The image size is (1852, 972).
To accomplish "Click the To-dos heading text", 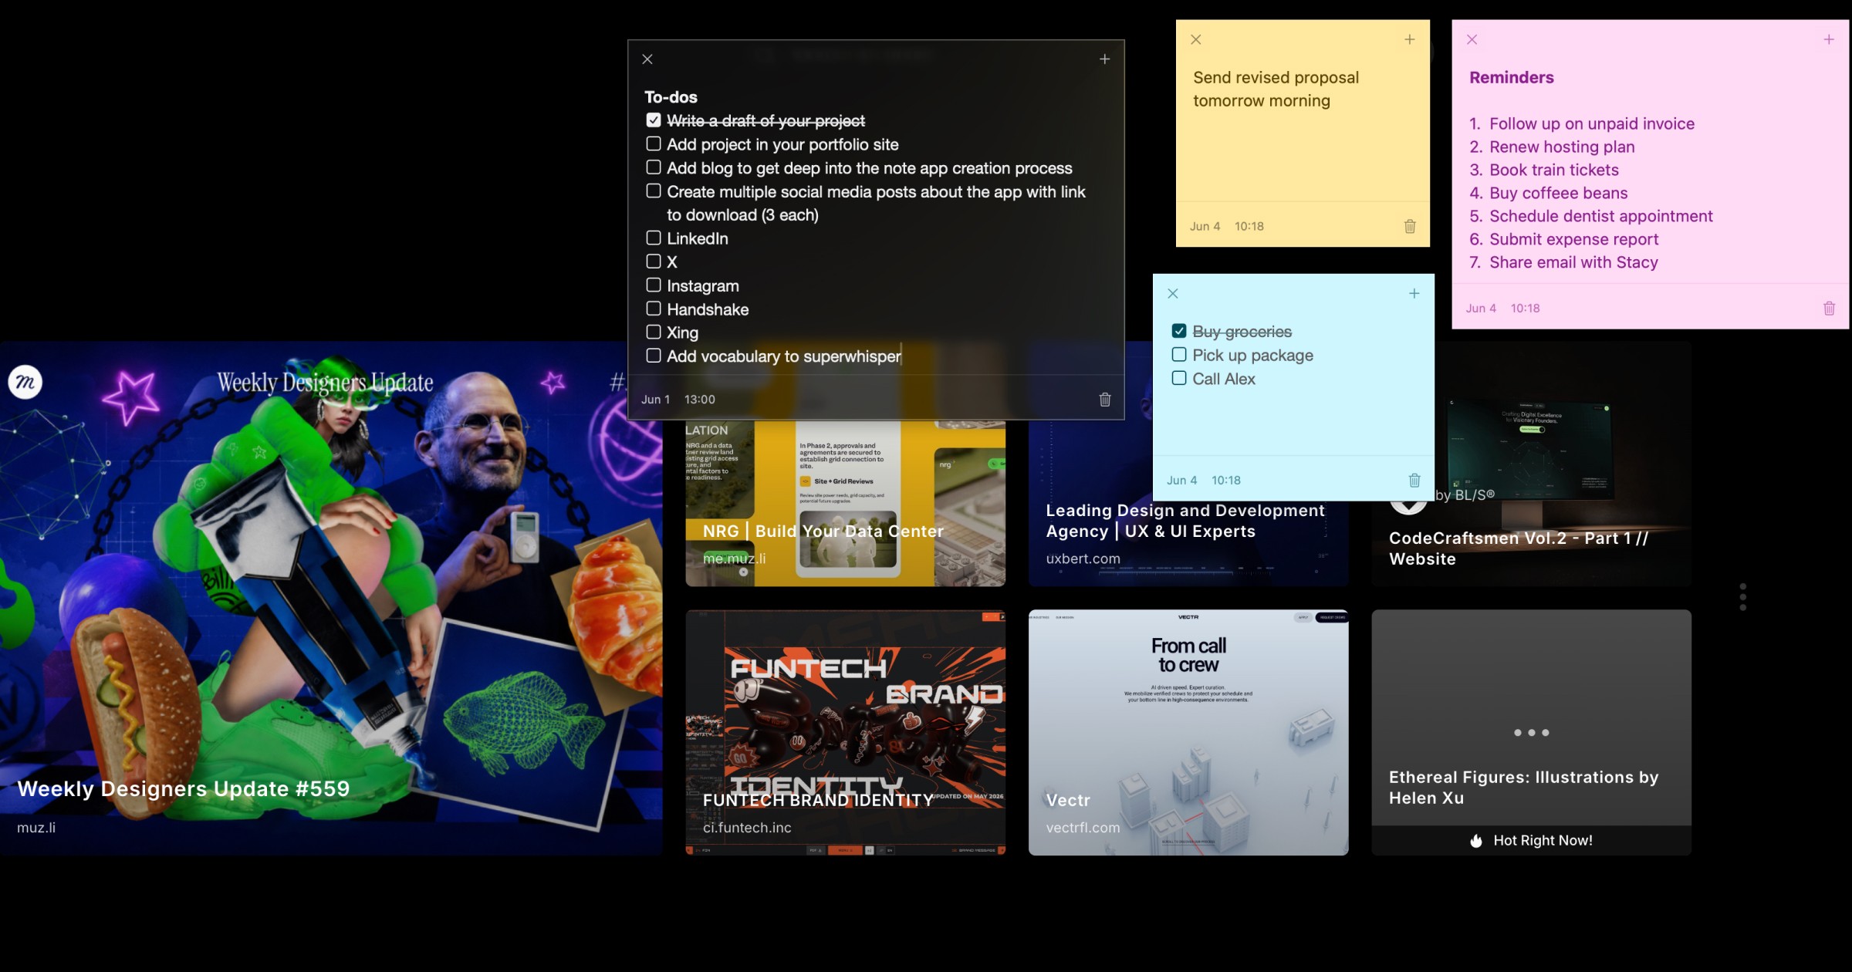I will (671, 97).
